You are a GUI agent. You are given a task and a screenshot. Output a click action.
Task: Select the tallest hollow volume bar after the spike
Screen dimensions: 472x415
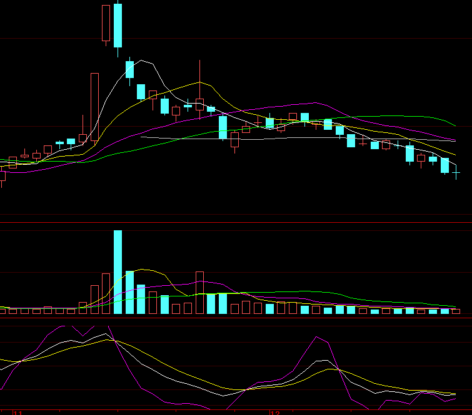(200, 293)
